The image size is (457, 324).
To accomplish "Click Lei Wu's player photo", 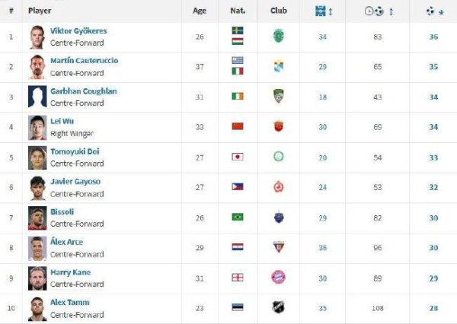I will 37,127.
